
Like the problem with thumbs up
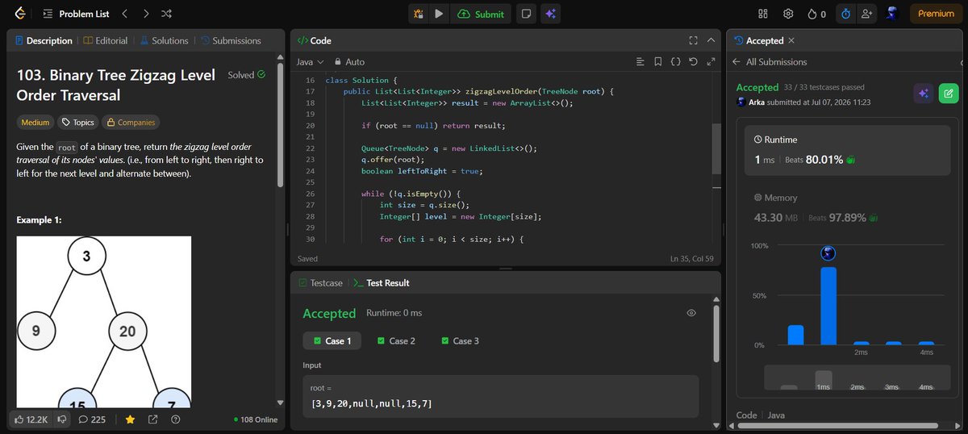coord(31,419)
